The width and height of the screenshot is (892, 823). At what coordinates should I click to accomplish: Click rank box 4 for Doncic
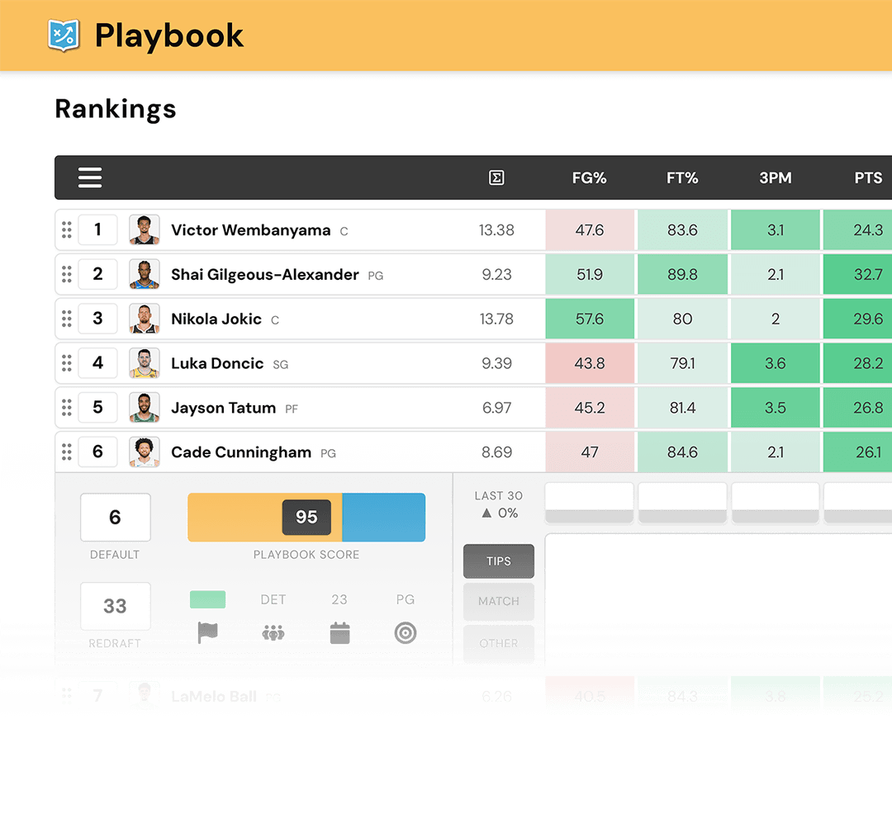point(97,363)
